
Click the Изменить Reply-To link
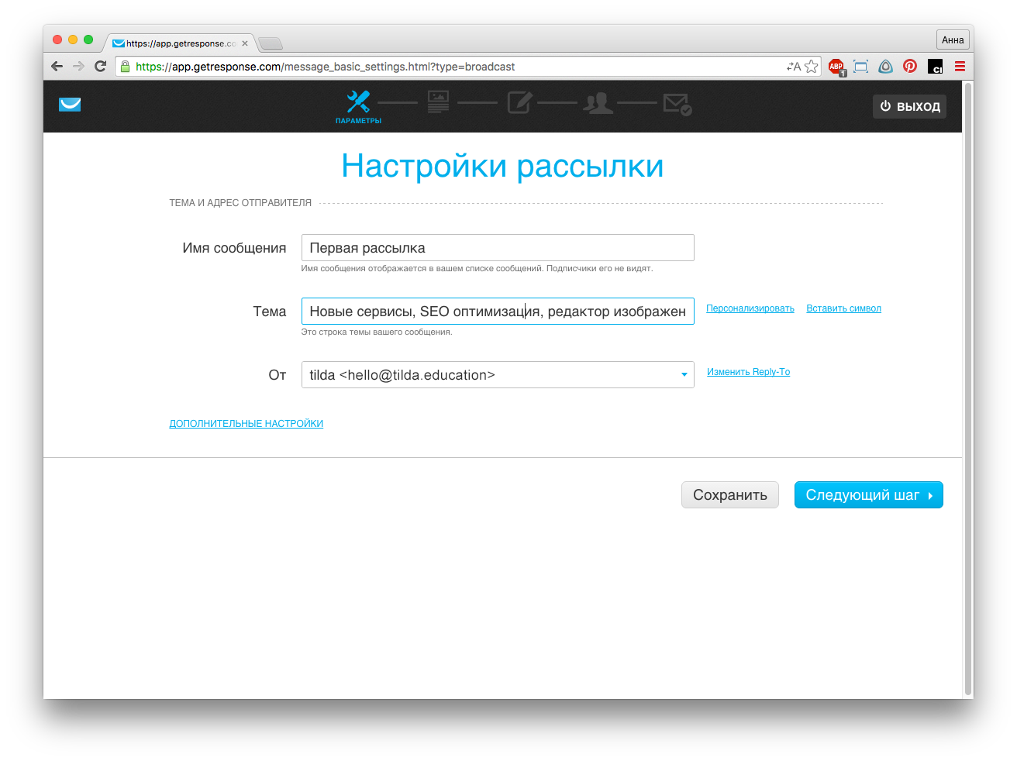tap(748, 372)
